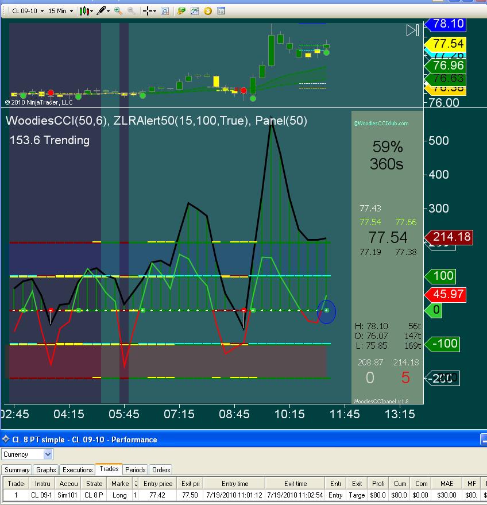
Task: Click the red 45.97 CCI marker
Action: (446, 294)
